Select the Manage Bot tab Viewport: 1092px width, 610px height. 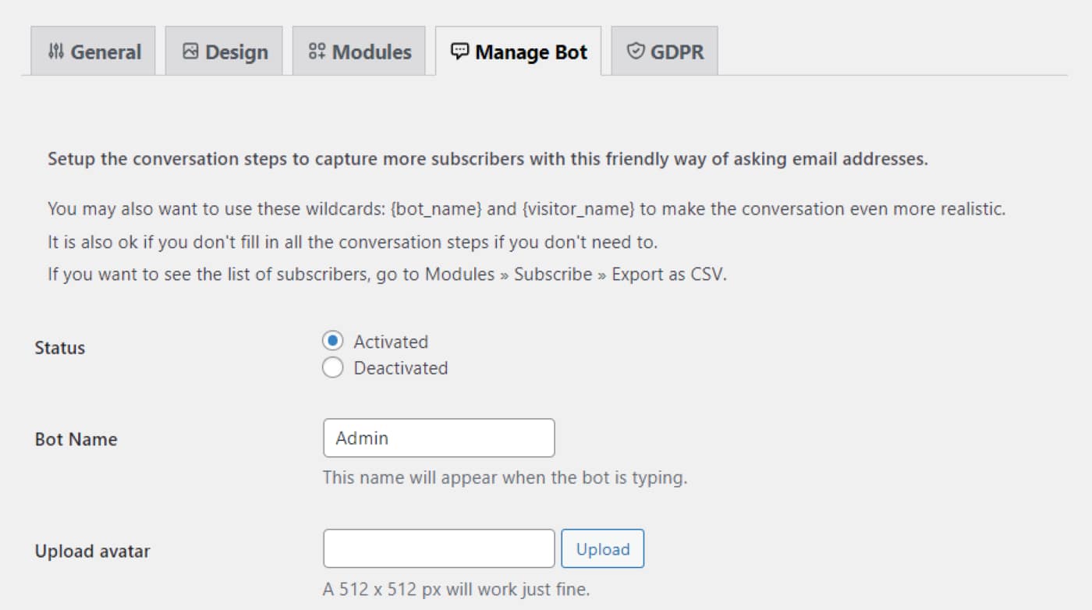519,51
